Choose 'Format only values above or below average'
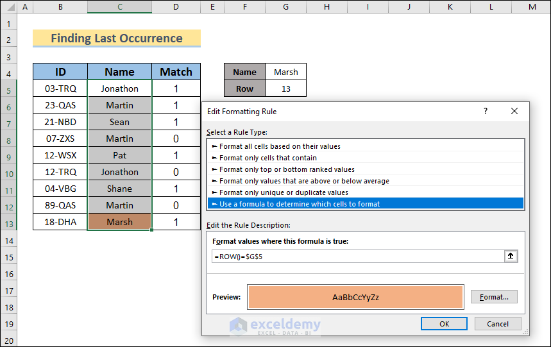 tap(304, 181)
